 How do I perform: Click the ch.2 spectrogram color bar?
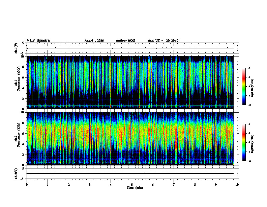pyautogui.click(x=244, y=142)
